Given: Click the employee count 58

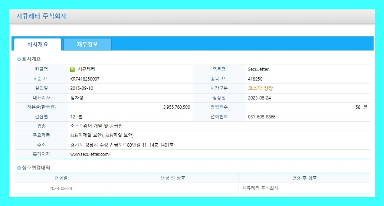Looking at the screenshot, I should point(358,107).
